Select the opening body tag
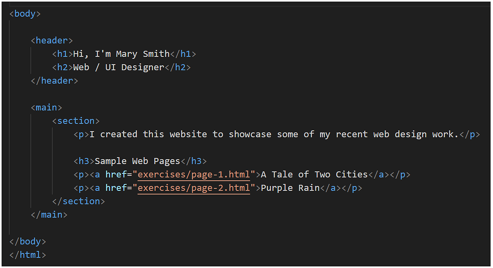The image size is (493, 268). pyautogui.click(x=25, y=13)
